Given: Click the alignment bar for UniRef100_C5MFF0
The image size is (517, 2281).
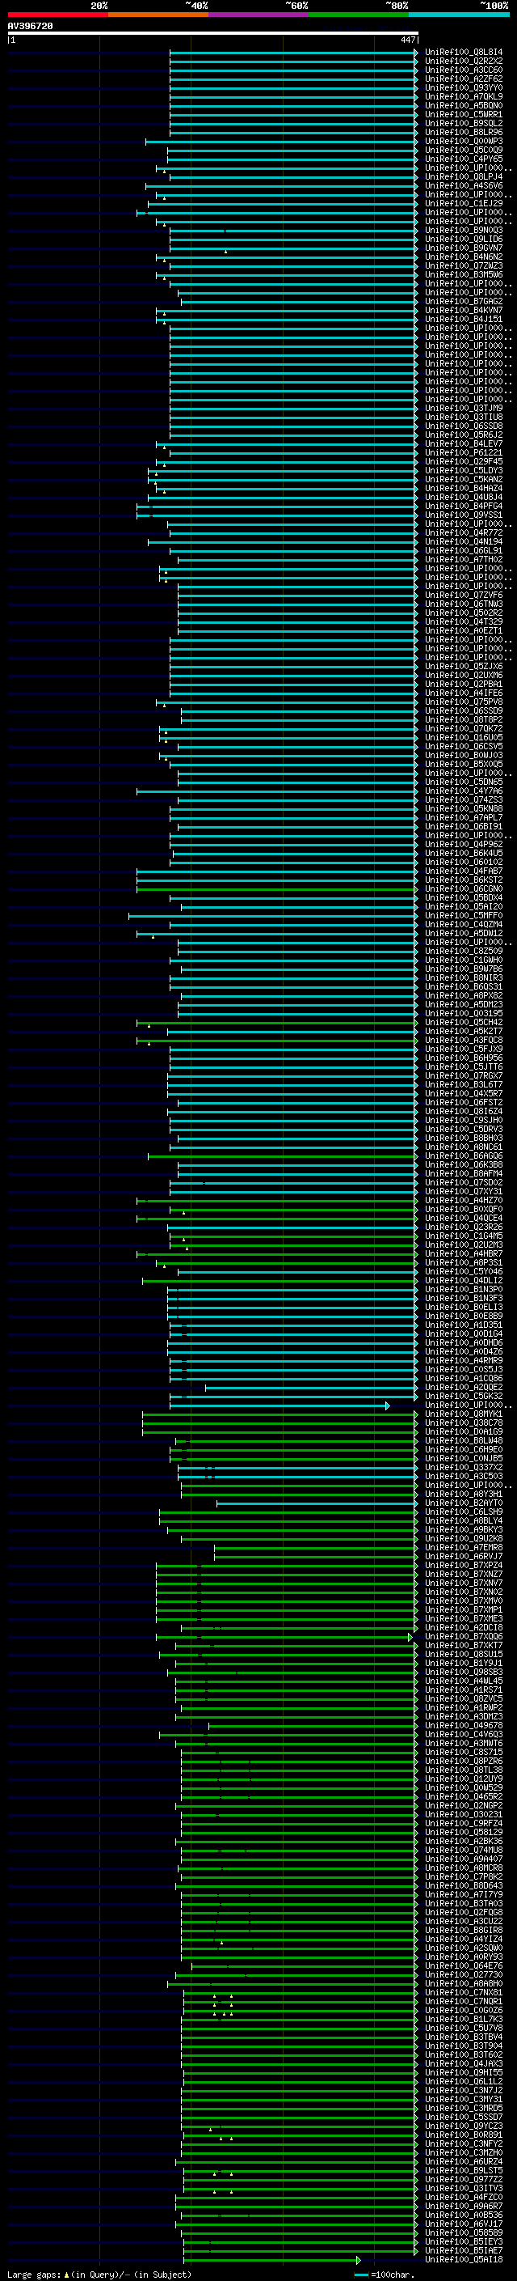Looking at the screenshot, I should (x=273, y=916).
